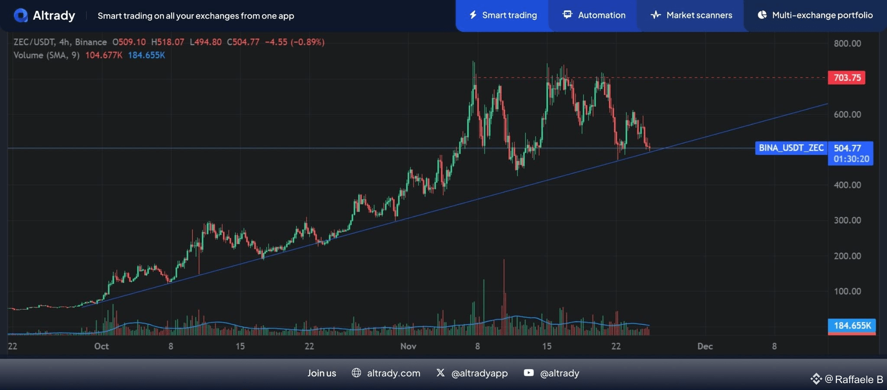Click the 01:30:20 candle countdown timer

(x=851, y=159)
